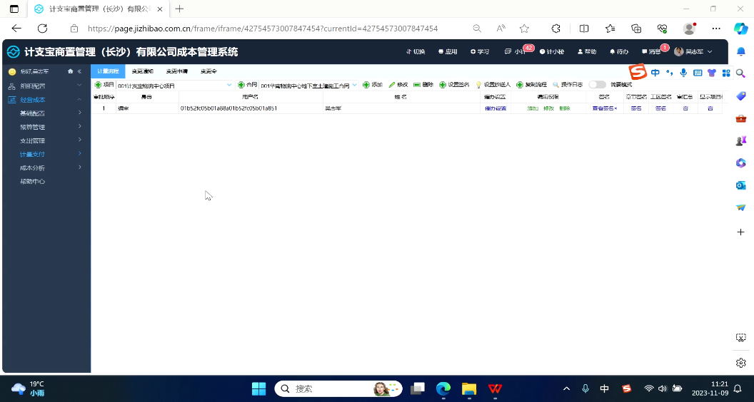Image resolution: width=754 pixels, height=402 pixels.
Task: Toggle the 简要模式 brief mode switch
Action: [x=597, y=85]
